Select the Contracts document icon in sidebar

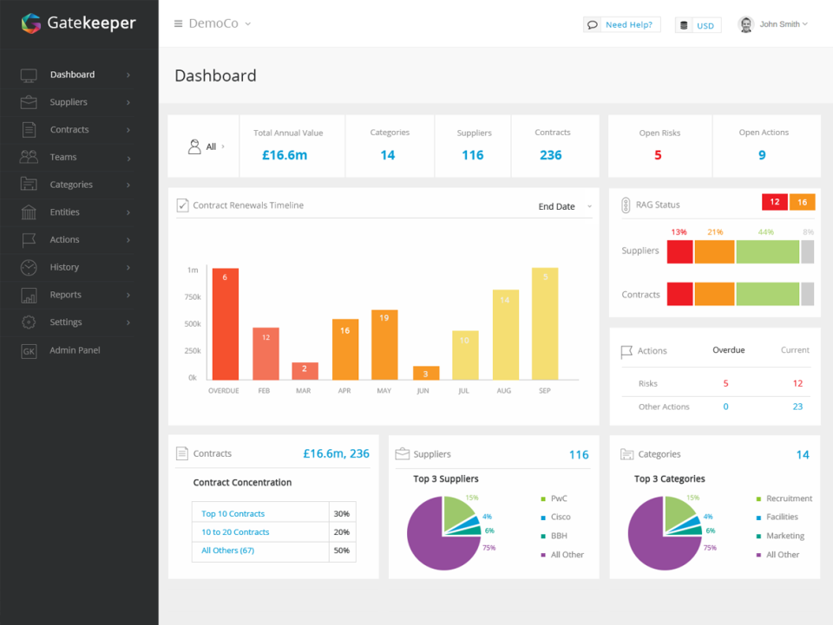point(29,129)
